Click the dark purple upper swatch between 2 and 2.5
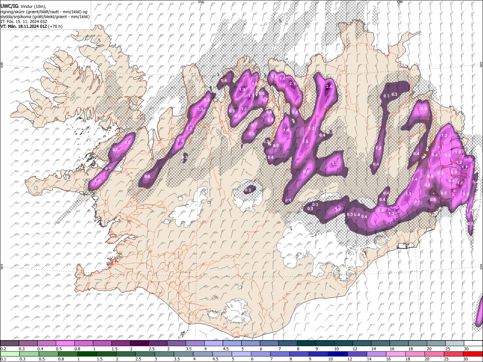The image size is (483, 362). point(139,343)
